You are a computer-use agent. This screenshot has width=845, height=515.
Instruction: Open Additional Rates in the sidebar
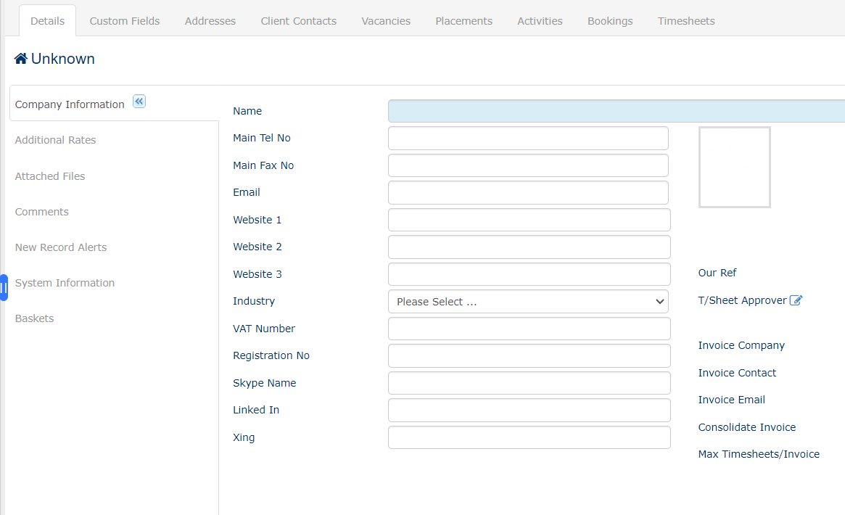click(x=55, y=140)
